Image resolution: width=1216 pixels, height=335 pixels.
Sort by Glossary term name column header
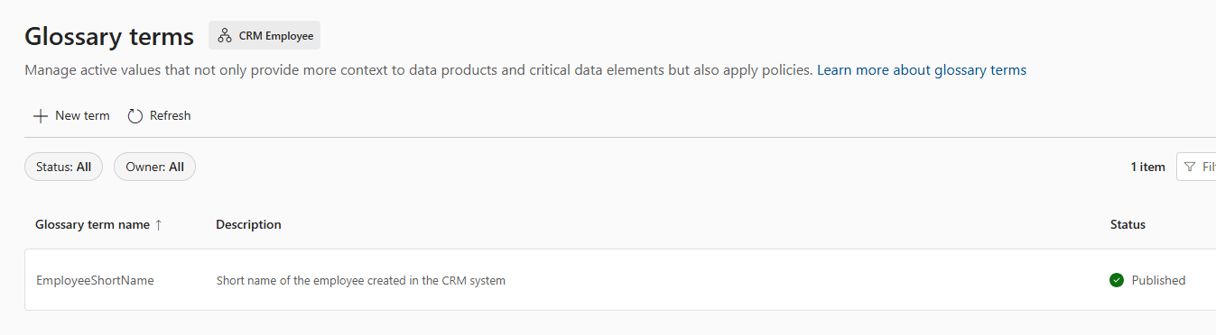point(92,225)
